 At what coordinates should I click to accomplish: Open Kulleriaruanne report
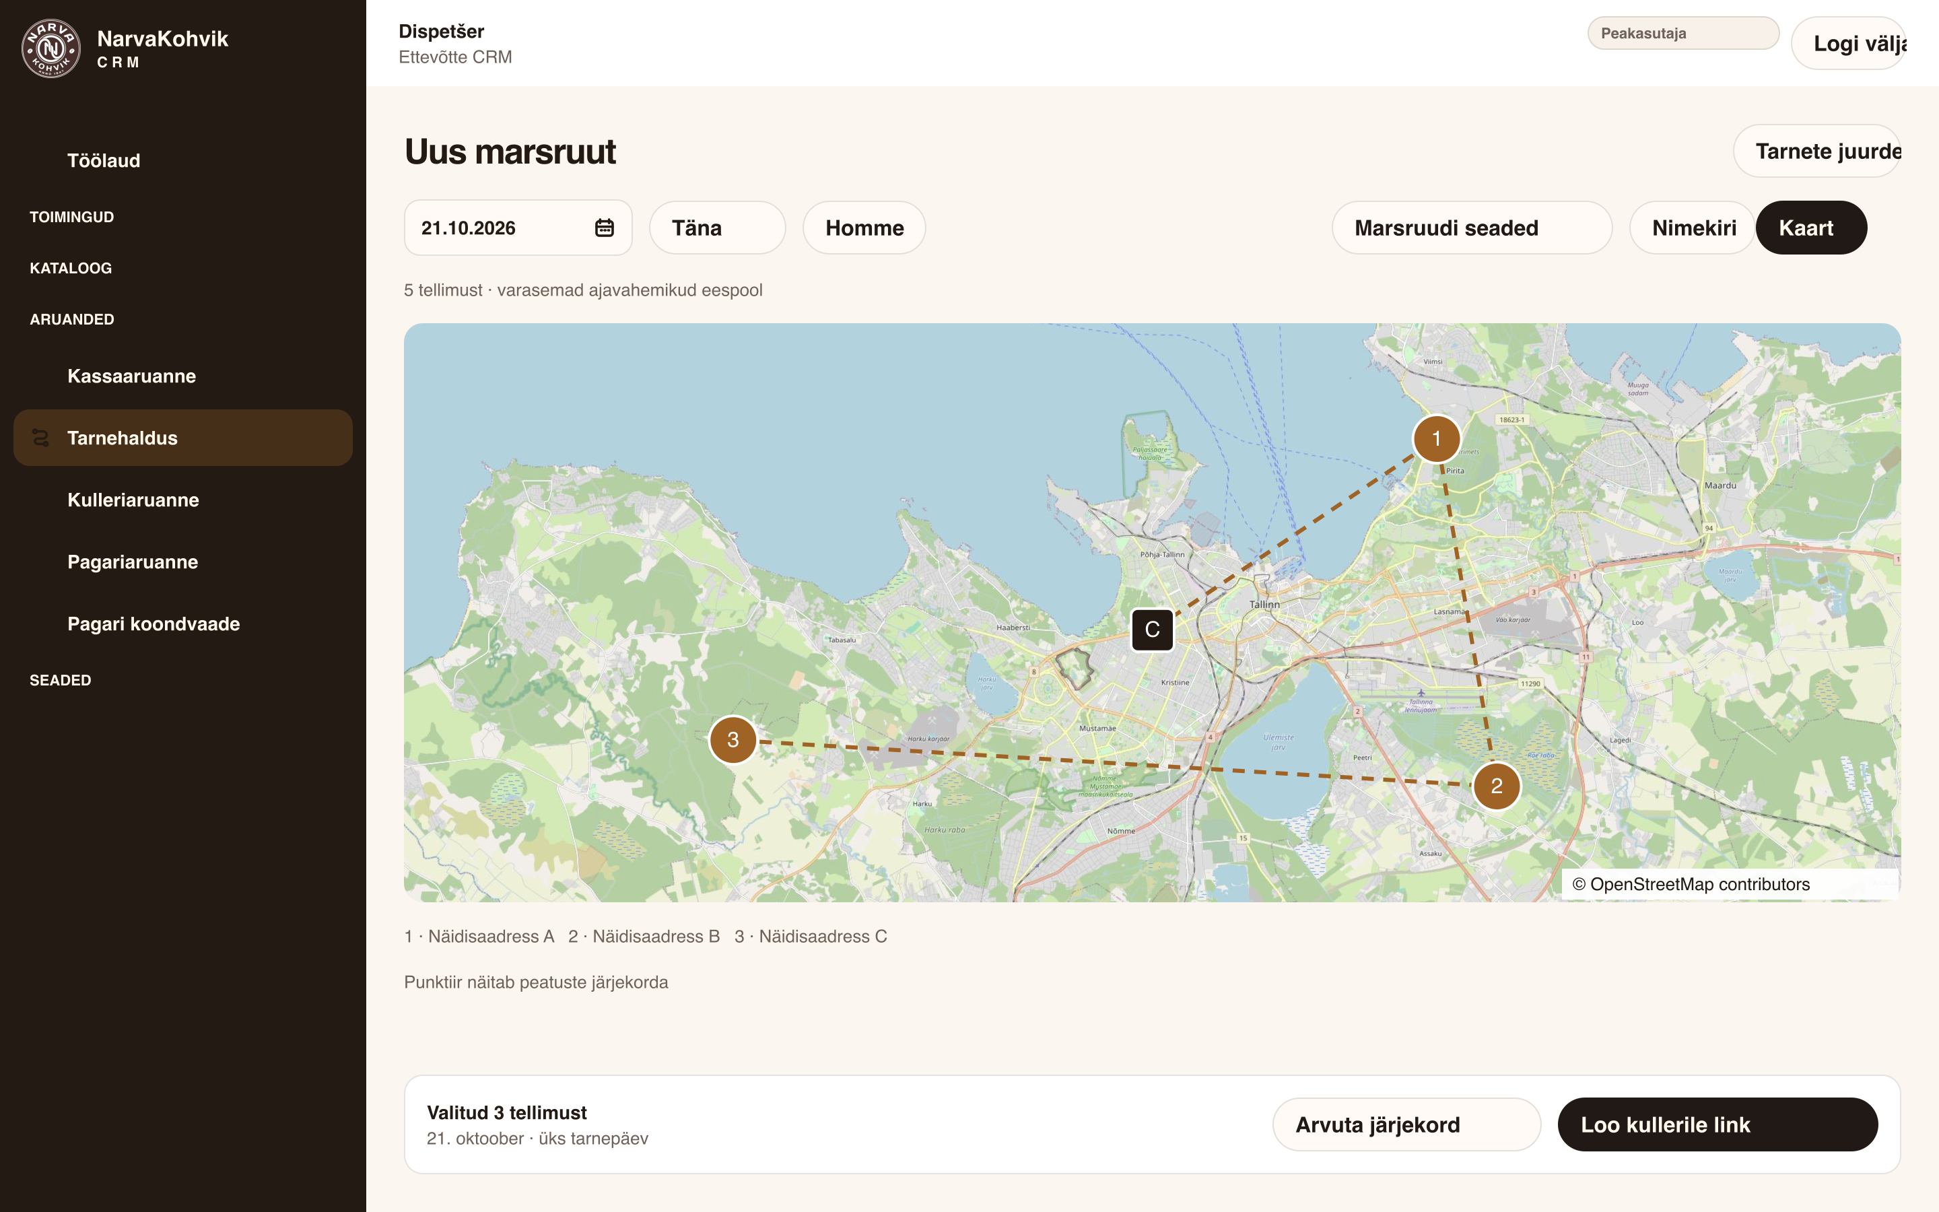[x=182, y=500]
